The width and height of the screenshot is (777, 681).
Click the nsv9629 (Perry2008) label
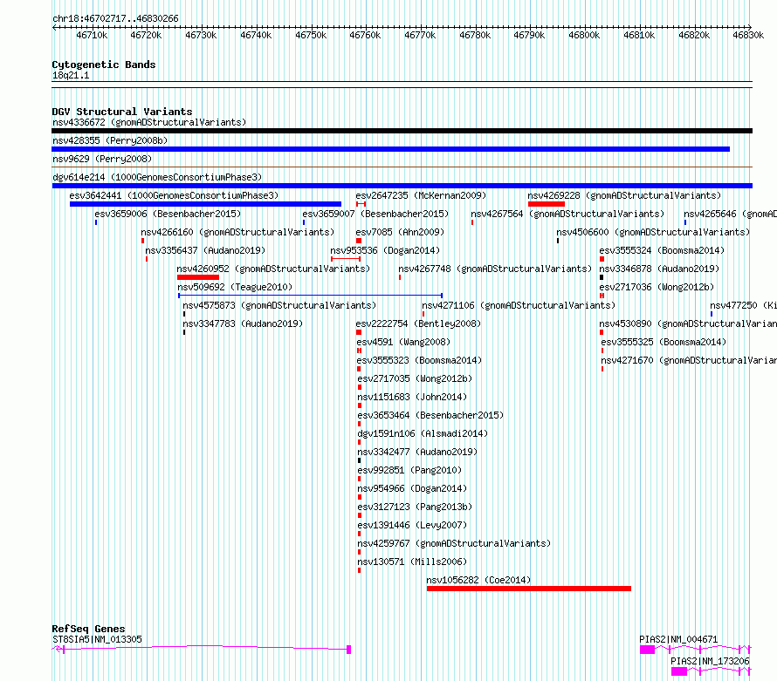point(102,159)
